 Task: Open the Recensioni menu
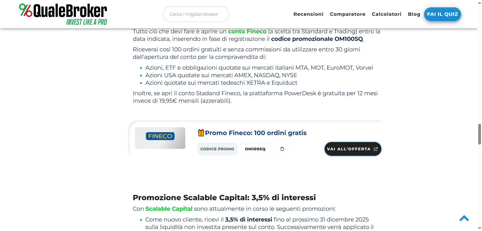(308, 14)
